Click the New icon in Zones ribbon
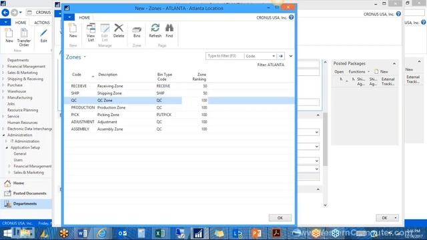This screenshot has width=427, height=240. (x=73, y=31)
